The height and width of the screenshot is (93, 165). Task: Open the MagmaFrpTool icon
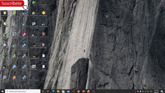point(34,46)
